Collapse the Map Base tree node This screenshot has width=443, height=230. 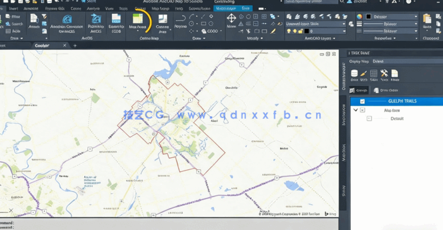pyautogui.click(x=356, y=110)
